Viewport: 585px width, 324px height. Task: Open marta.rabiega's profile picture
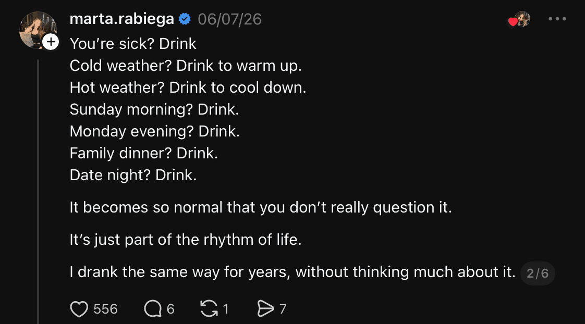(x=38, y=30)
